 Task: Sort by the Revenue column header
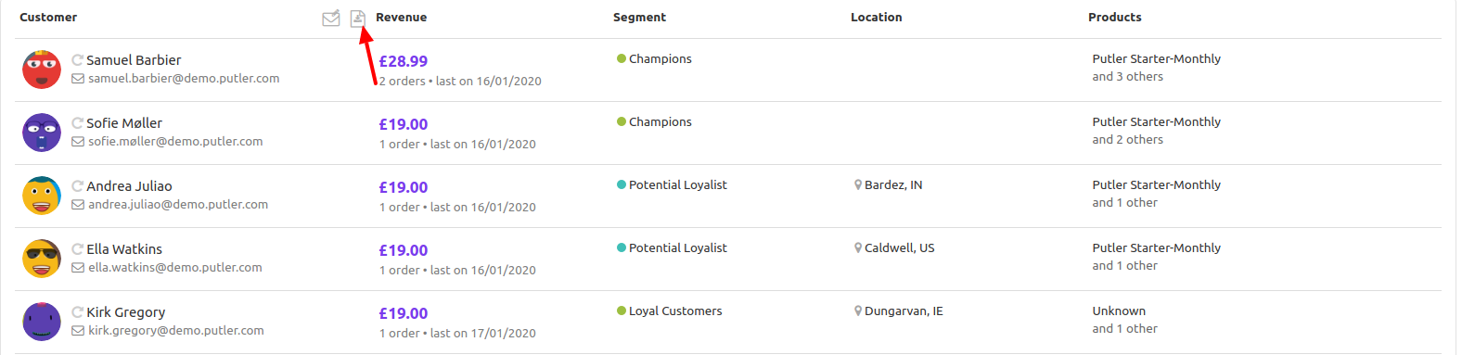(x=402, y=18)
